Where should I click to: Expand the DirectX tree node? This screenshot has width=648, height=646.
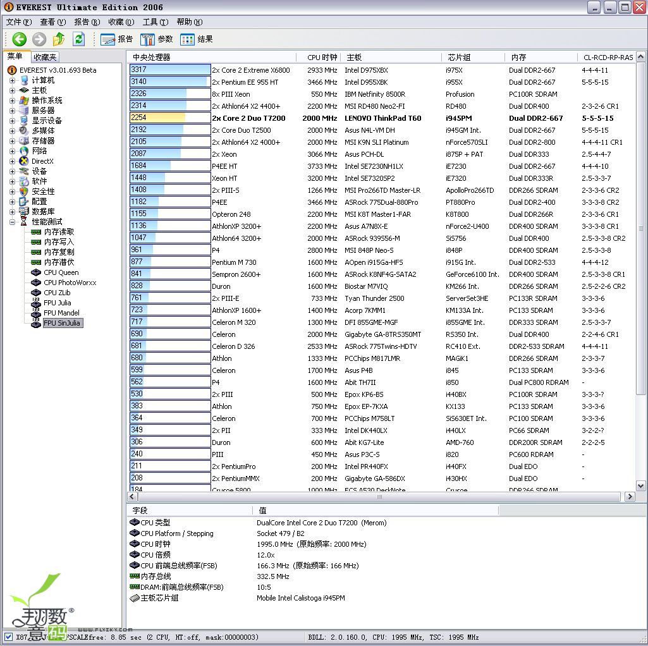pyautogui.click(x=12, y=161)
